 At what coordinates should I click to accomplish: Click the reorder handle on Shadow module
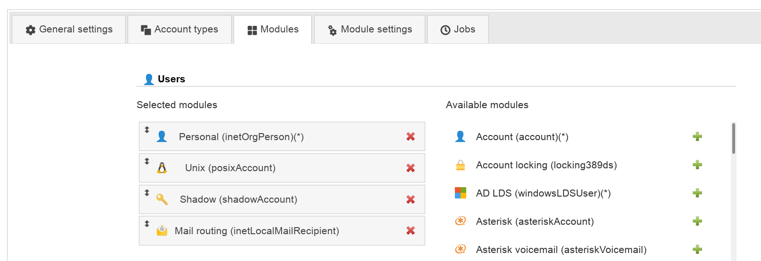tap(147, 193)
